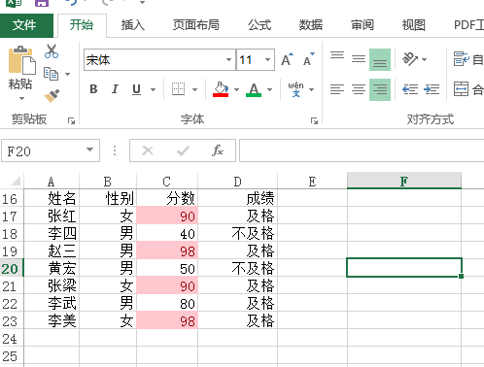Click cell with 张红
This screenshot has width=484, height=367.
click(x=52, y=216)
